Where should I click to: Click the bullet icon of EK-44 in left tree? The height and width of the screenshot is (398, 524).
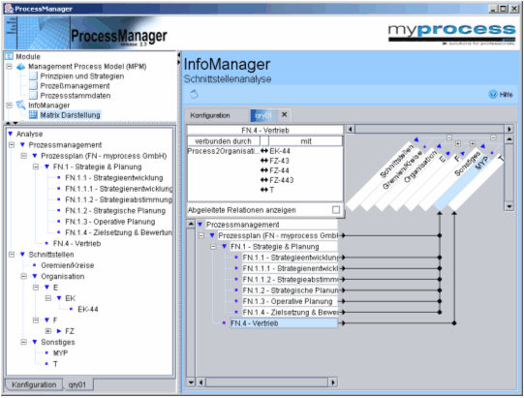click(71, 309)
